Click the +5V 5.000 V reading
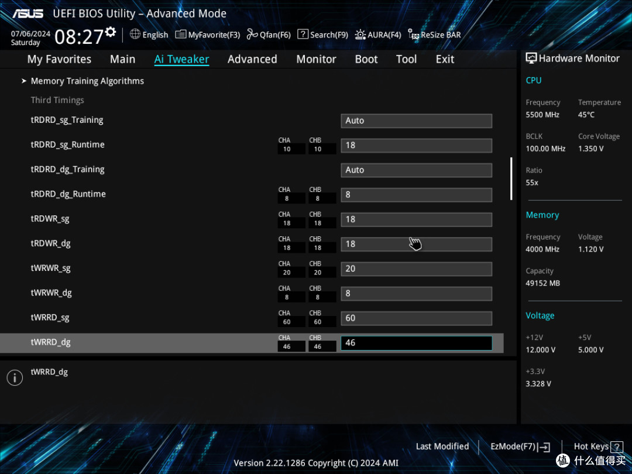Viewport: 632px width, 474px height. coord(590,350)
